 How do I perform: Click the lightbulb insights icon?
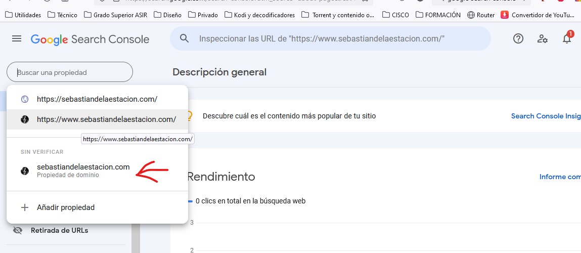pyautogui.click(x=189, y=116)
